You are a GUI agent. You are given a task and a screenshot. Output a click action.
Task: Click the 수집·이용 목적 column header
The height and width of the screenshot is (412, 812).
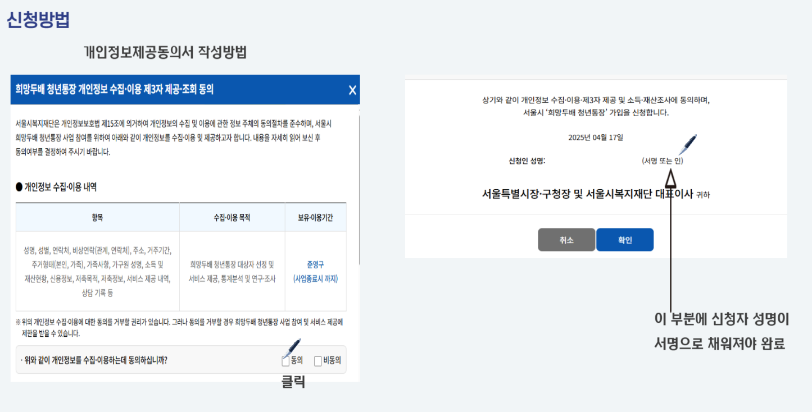click(x=232, y=217)
